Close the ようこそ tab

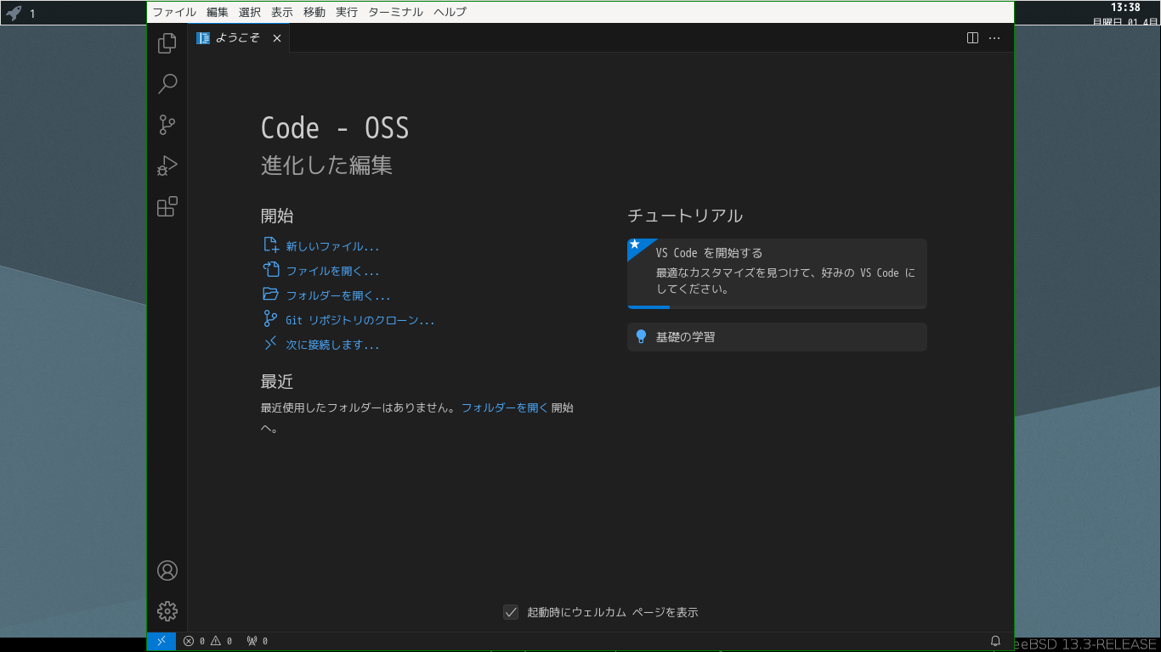coord(277,38)
